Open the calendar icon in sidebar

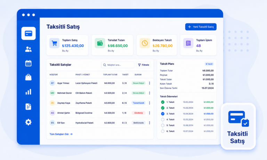(x=28, y=63)
